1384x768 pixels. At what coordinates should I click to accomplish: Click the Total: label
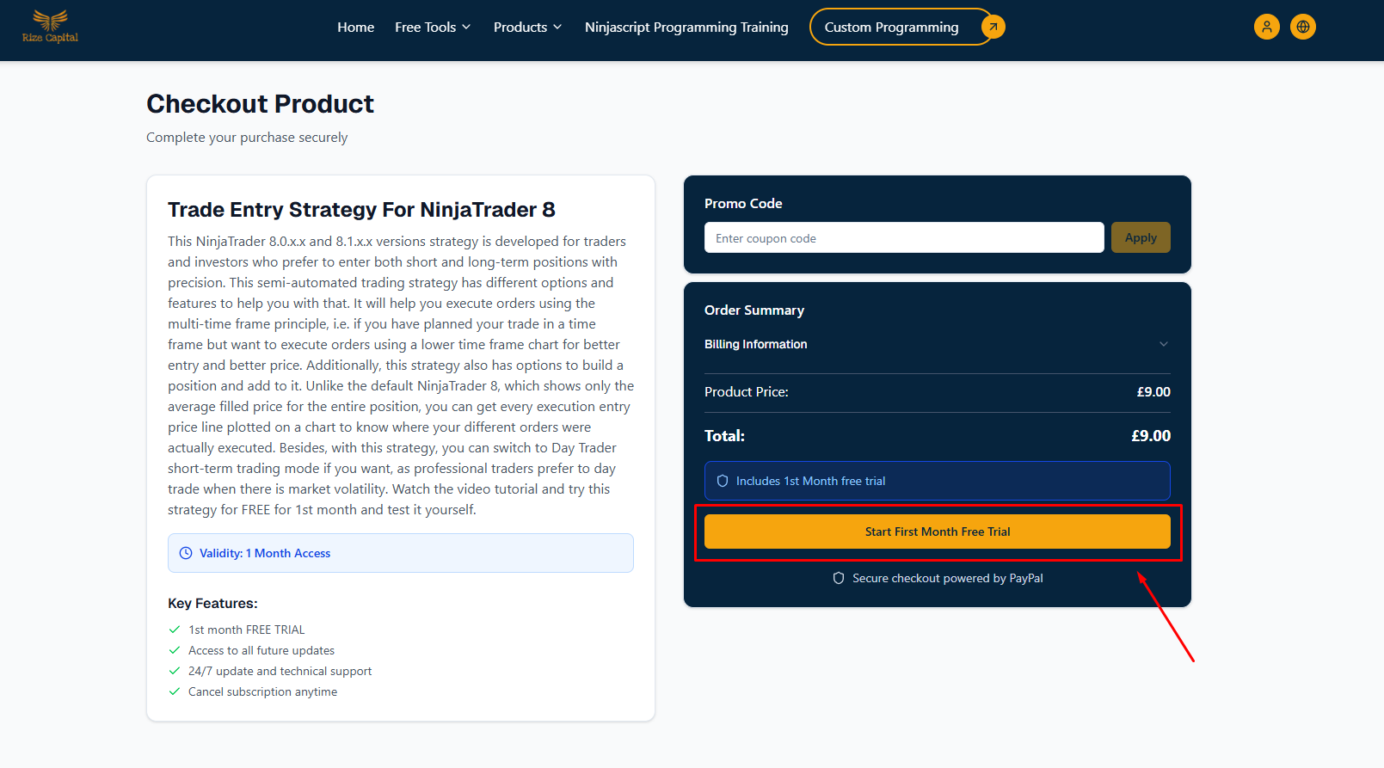(x=725, y=436)
